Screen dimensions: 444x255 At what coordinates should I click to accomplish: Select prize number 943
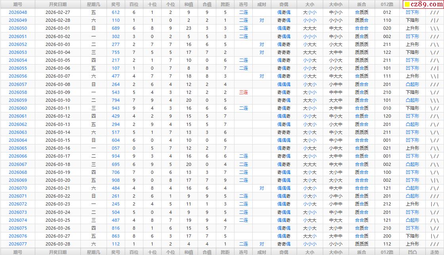click(116, 108)
